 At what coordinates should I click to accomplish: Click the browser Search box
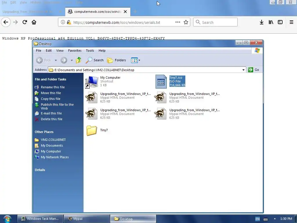(215, 22)
